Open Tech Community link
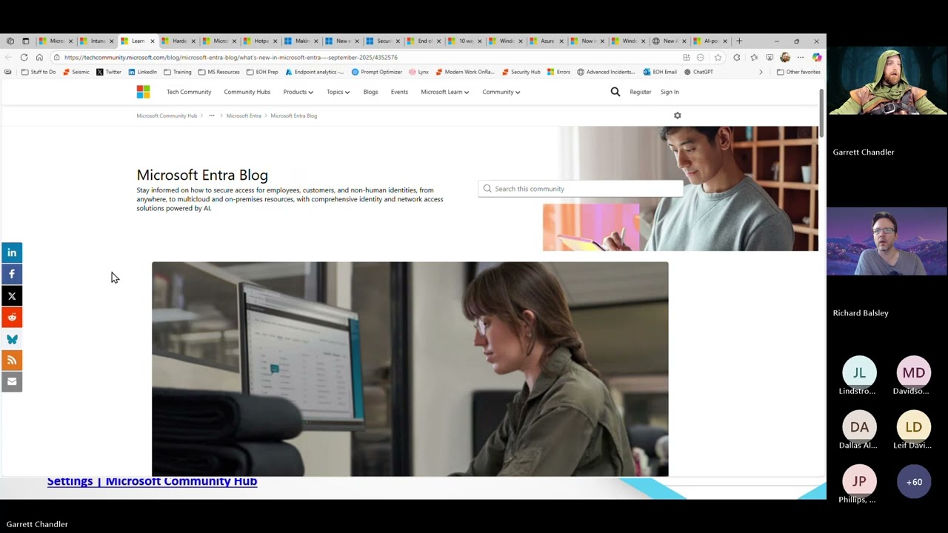The width and height of the screenshot is (948, 533). pos(189,92)
